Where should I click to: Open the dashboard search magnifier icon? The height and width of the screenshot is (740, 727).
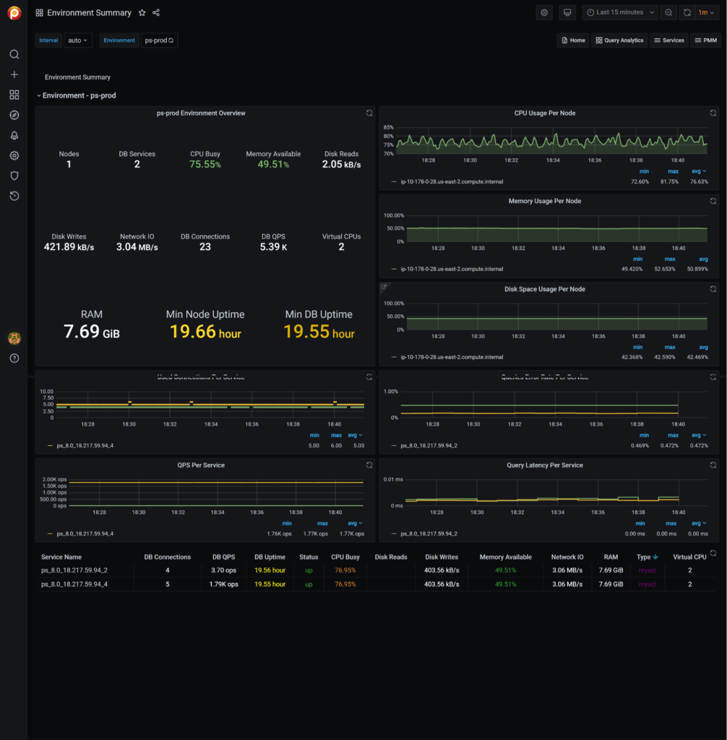pos(14,54)
